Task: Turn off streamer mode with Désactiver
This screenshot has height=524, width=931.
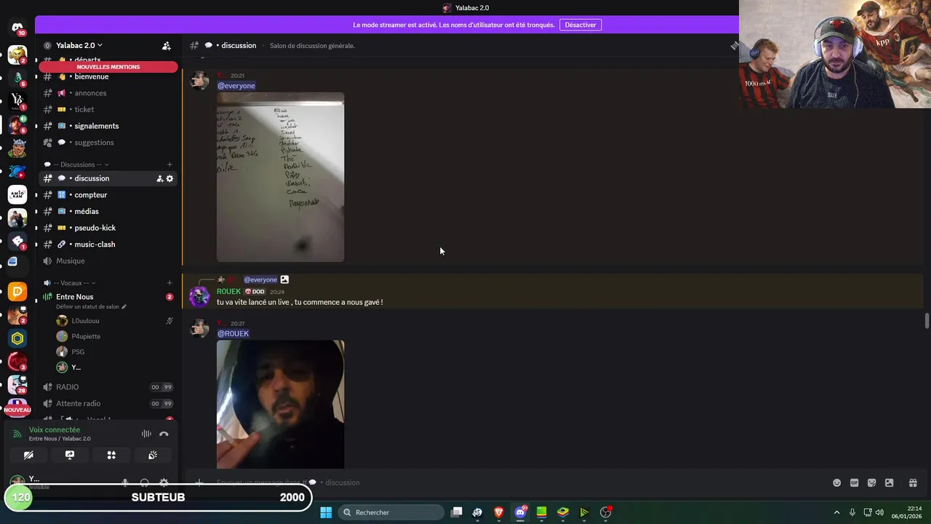Action: click(x=580, y=25)
